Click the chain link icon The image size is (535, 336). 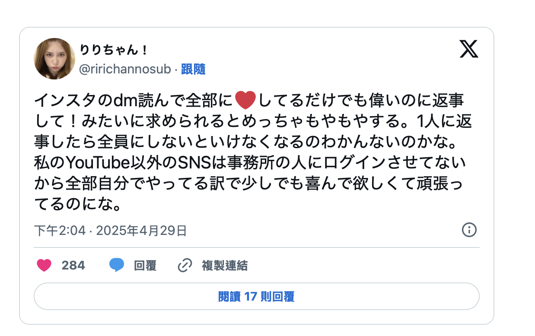[185, 266]
